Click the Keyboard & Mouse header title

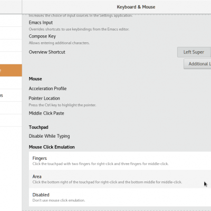pyautogui.click(x=136, y=7)
